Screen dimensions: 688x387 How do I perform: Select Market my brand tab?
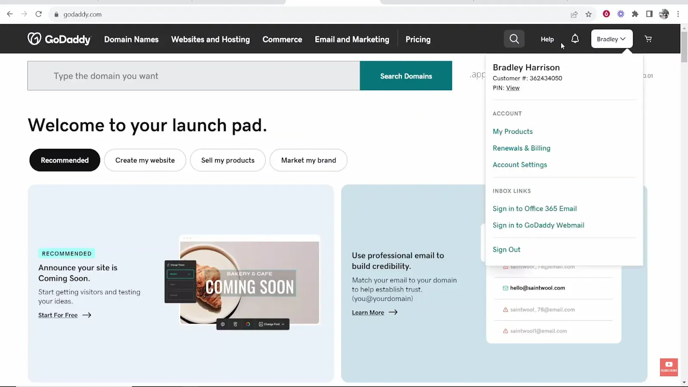click(308, 160)
